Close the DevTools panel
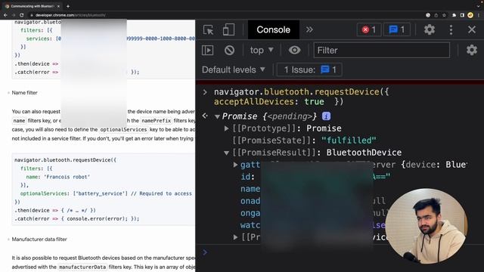 (472, 29)
